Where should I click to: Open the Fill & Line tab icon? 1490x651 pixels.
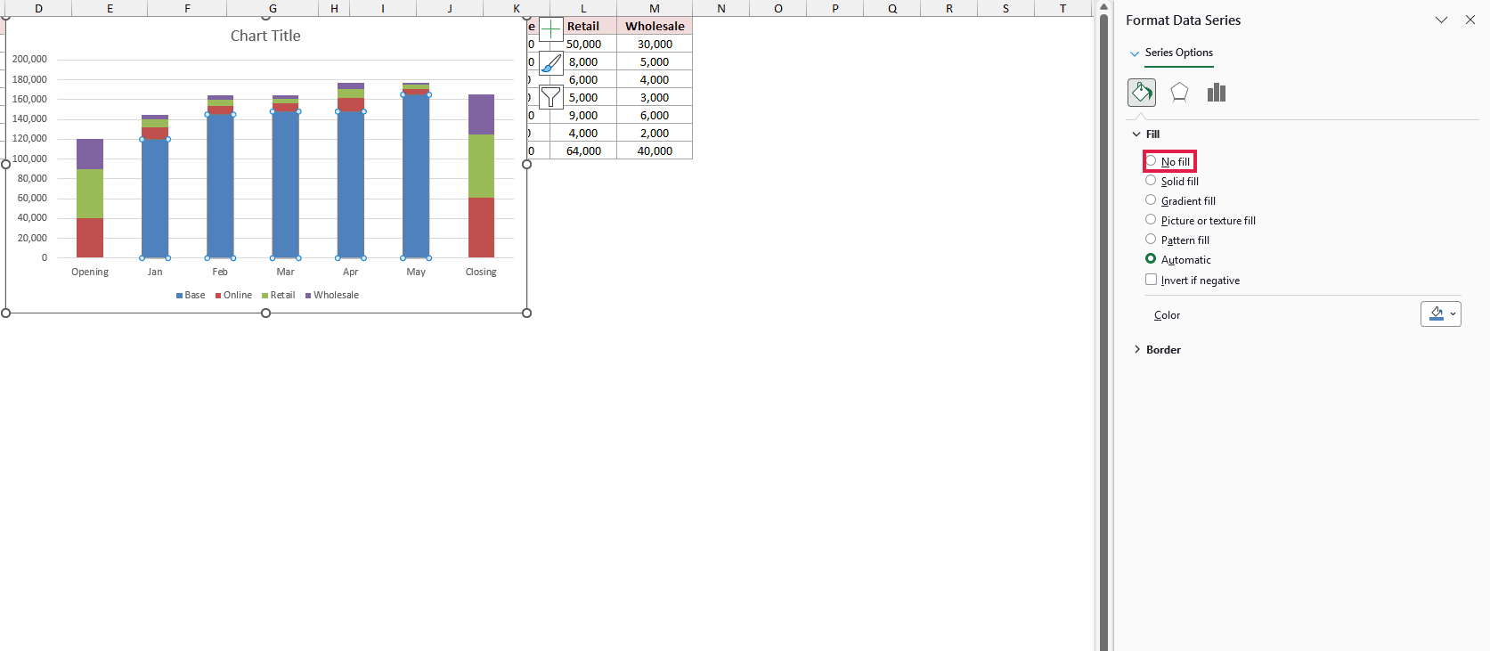click(1142, 93)
